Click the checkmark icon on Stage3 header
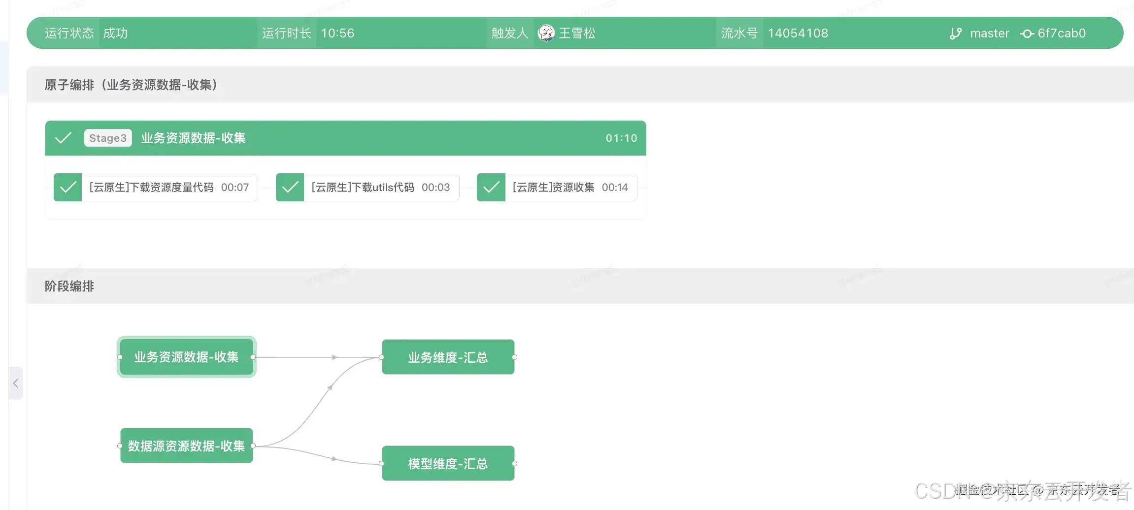This screenshot has width=1134, height=510. coord(63,138)
